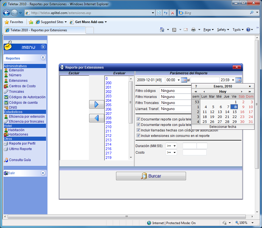Click the Favorites star button

[14, 22]
